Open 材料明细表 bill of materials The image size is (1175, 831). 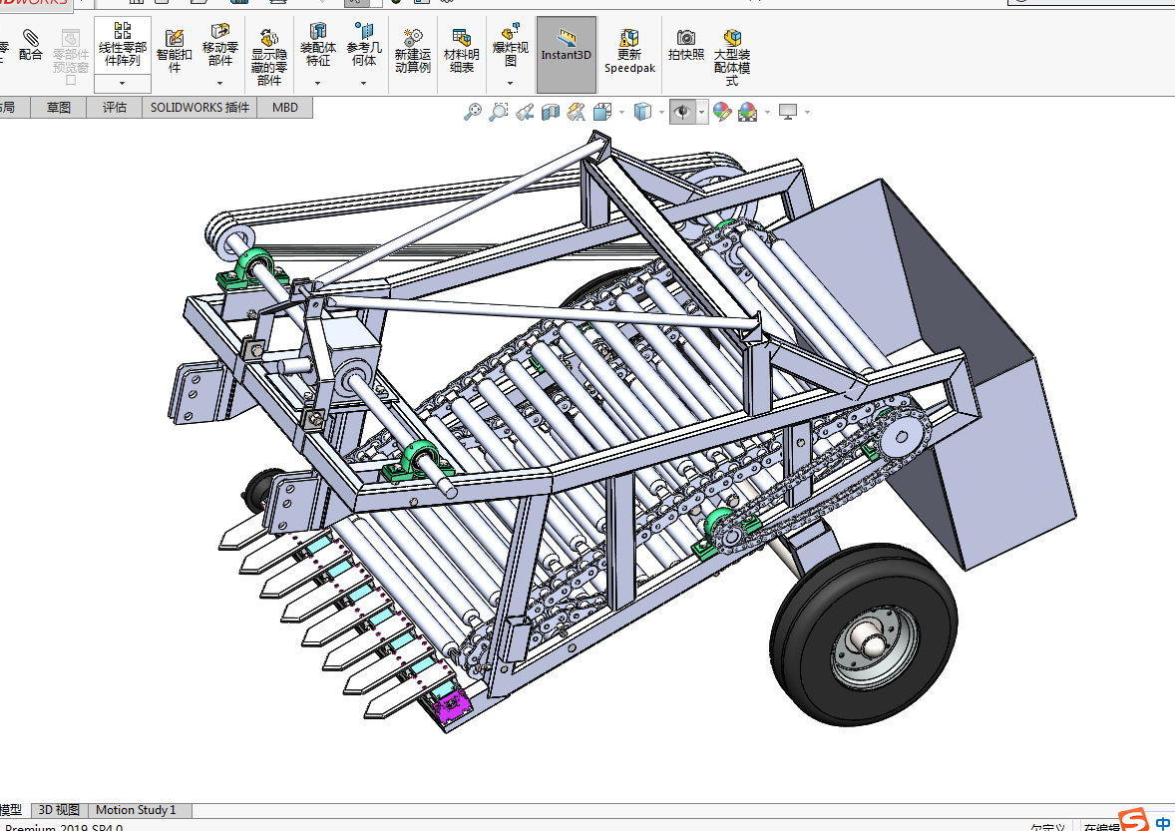(461, 51)
